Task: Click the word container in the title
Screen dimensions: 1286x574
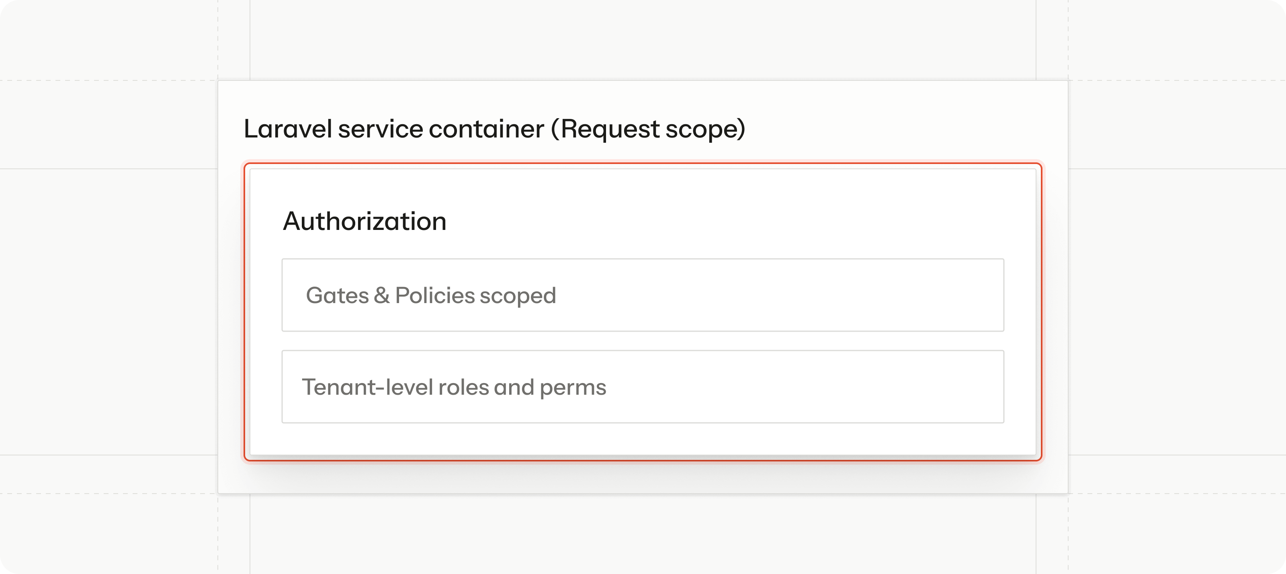Action: coord(486,129)
